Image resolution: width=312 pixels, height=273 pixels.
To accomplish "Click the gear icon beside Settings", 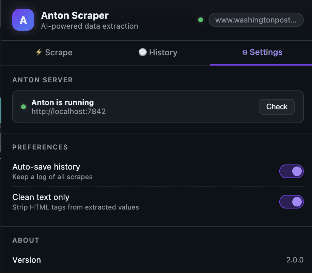I will coord(245,53).
